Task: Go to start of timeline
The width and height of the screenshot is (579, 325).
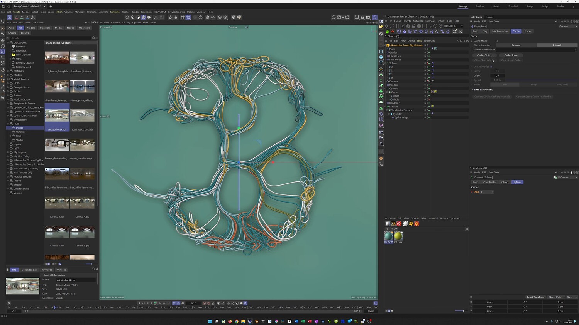Action: (x=139, y=303)
